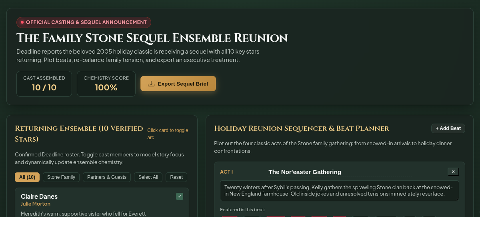Toggle the Claire Danes card checkbox

tap(180, 196)
